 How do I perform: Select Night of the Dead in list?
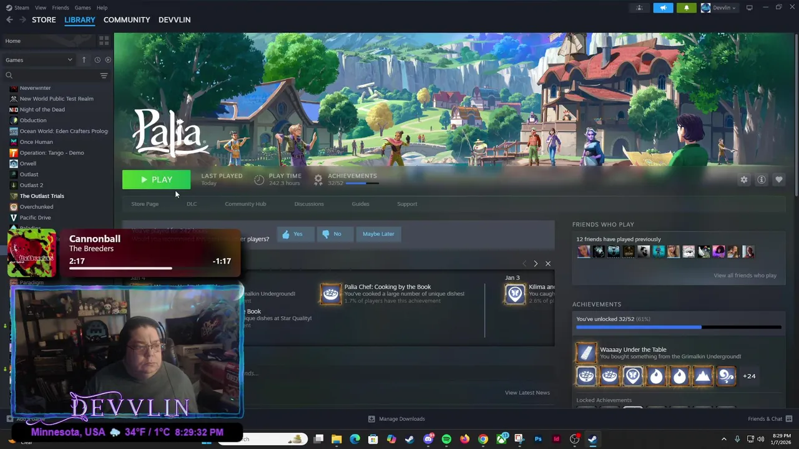(42, 110)
